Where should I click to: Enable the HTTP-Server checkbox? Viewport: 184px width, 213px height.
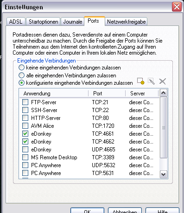coord(25,118)
